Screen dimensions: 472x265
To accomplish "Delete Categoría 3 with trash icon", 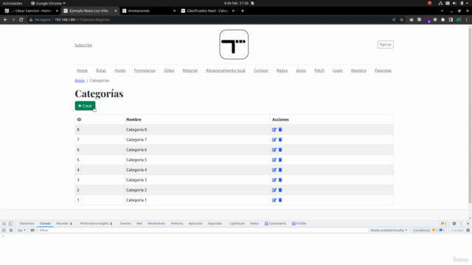I will pos(280,180).
